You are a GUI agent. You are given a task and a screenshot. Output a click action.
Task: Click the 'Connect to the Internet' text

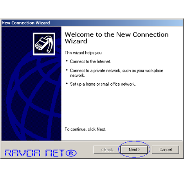[90, 61]
